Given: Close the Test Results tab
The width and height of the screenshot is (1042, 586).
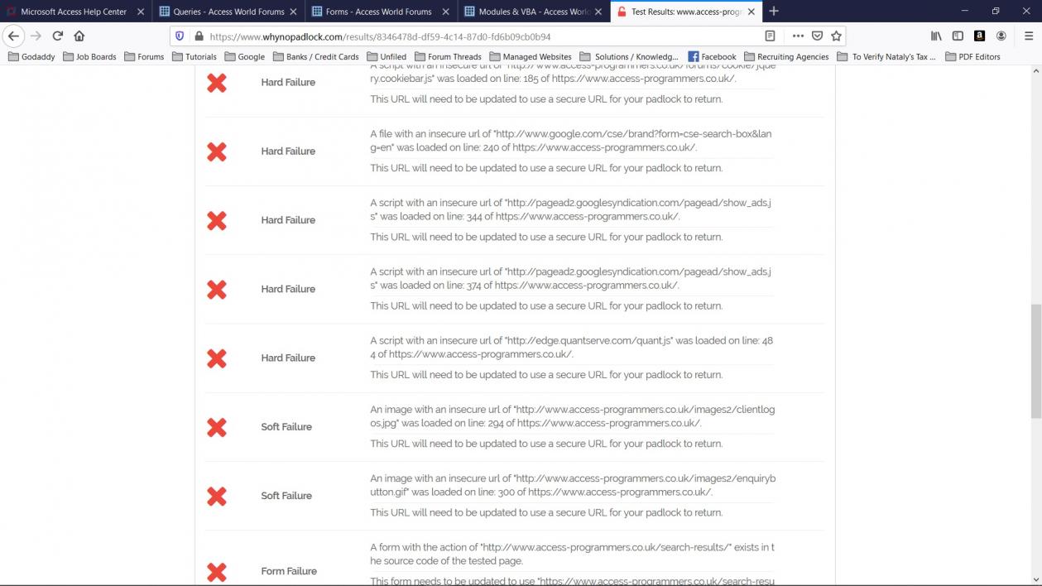Looking at the screenshot, I should (751, 12).
